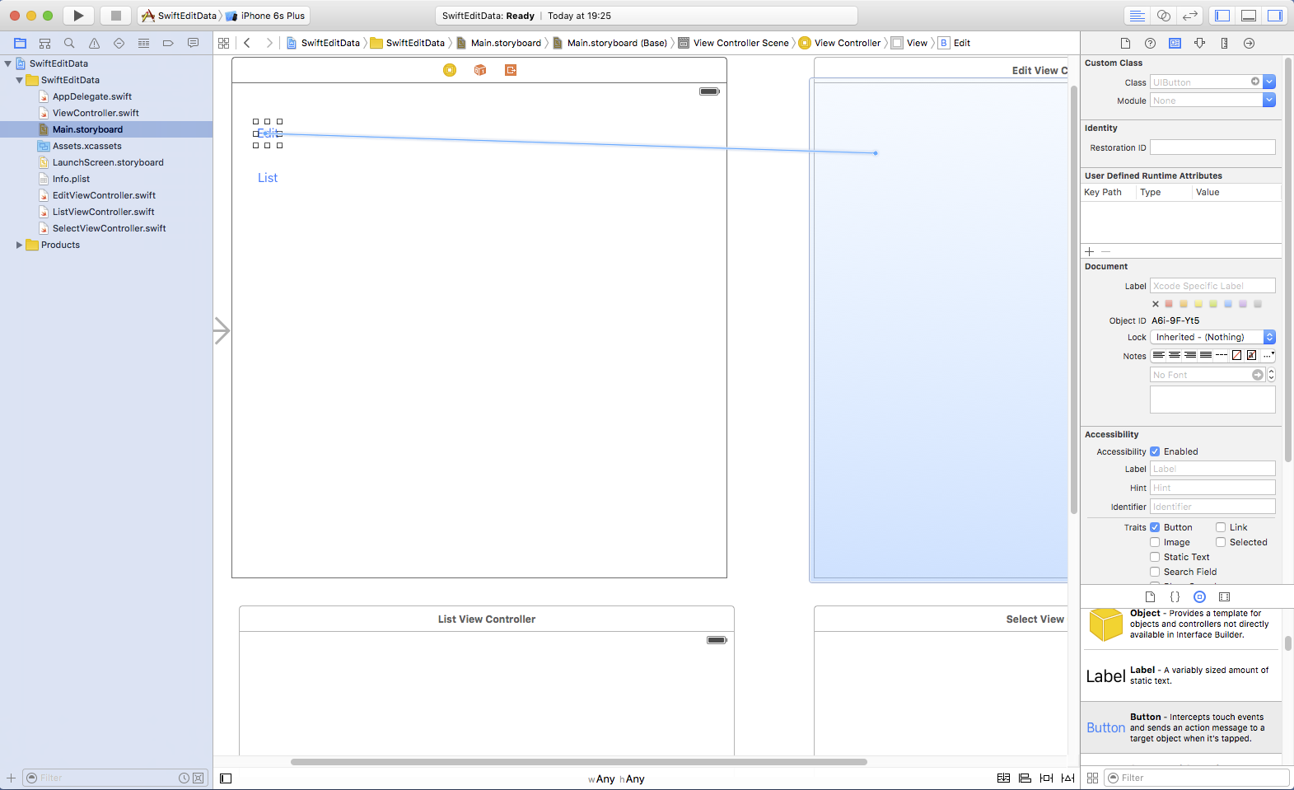Image resolution: width=1294 pixels, height=790 pixels.
Task: Collapse the SwiftEditData project tree
Action: 8,63
